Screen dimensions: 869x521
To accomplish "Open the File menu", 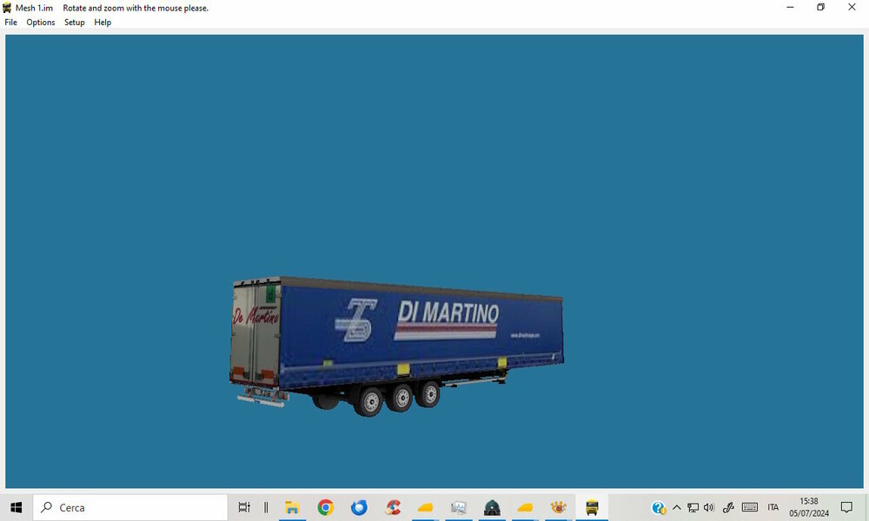I will coord(10,23).
